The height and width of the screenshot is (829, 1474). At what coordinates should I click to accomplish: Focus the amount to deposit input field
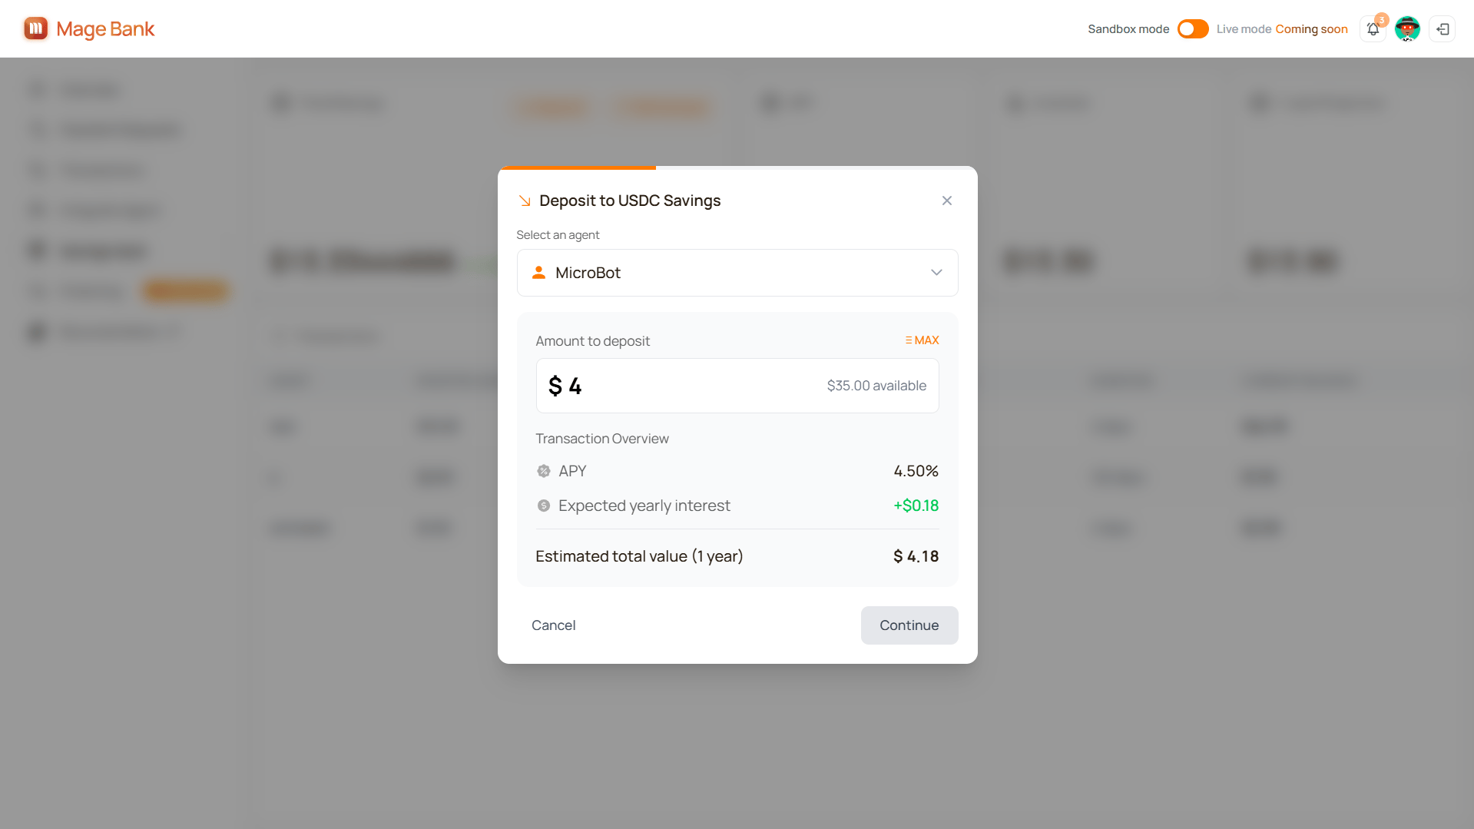click(737, 386)
